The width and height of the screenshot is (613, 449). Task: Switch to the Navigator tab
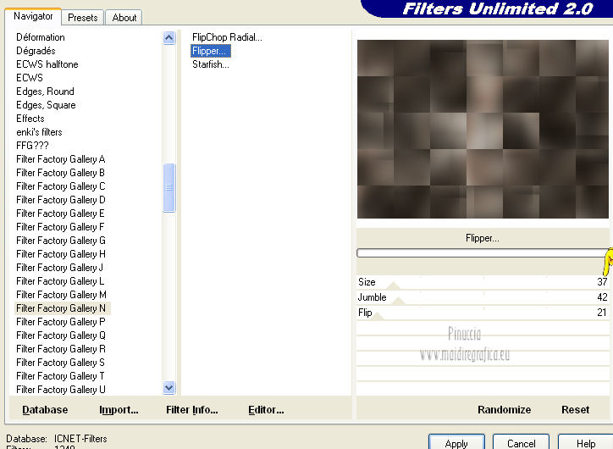pos(33,16)
